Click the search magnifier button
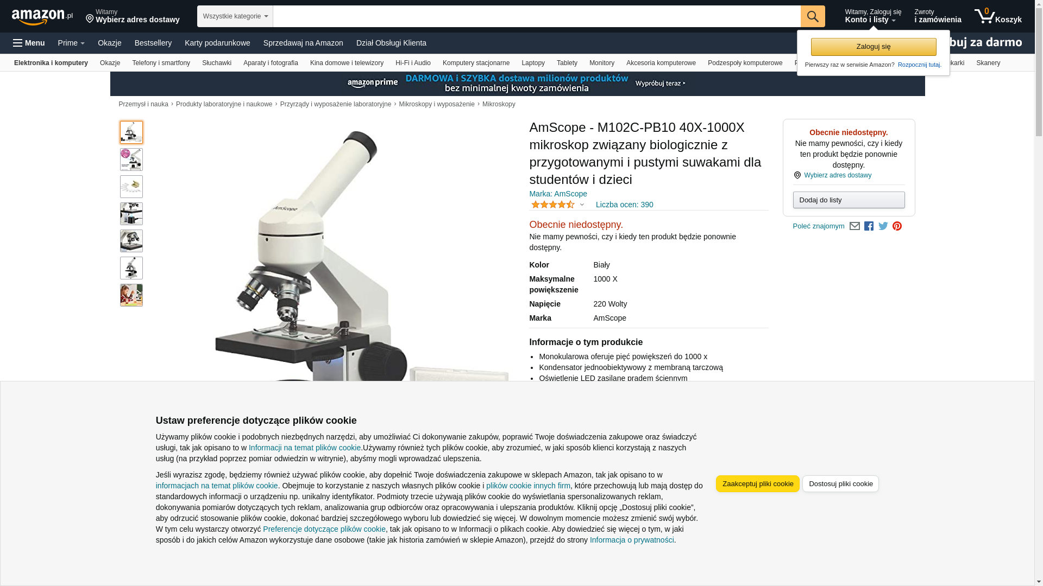The width and height of the screenshot is (1043, 586). pyautogui.click(x=812, y=16)
